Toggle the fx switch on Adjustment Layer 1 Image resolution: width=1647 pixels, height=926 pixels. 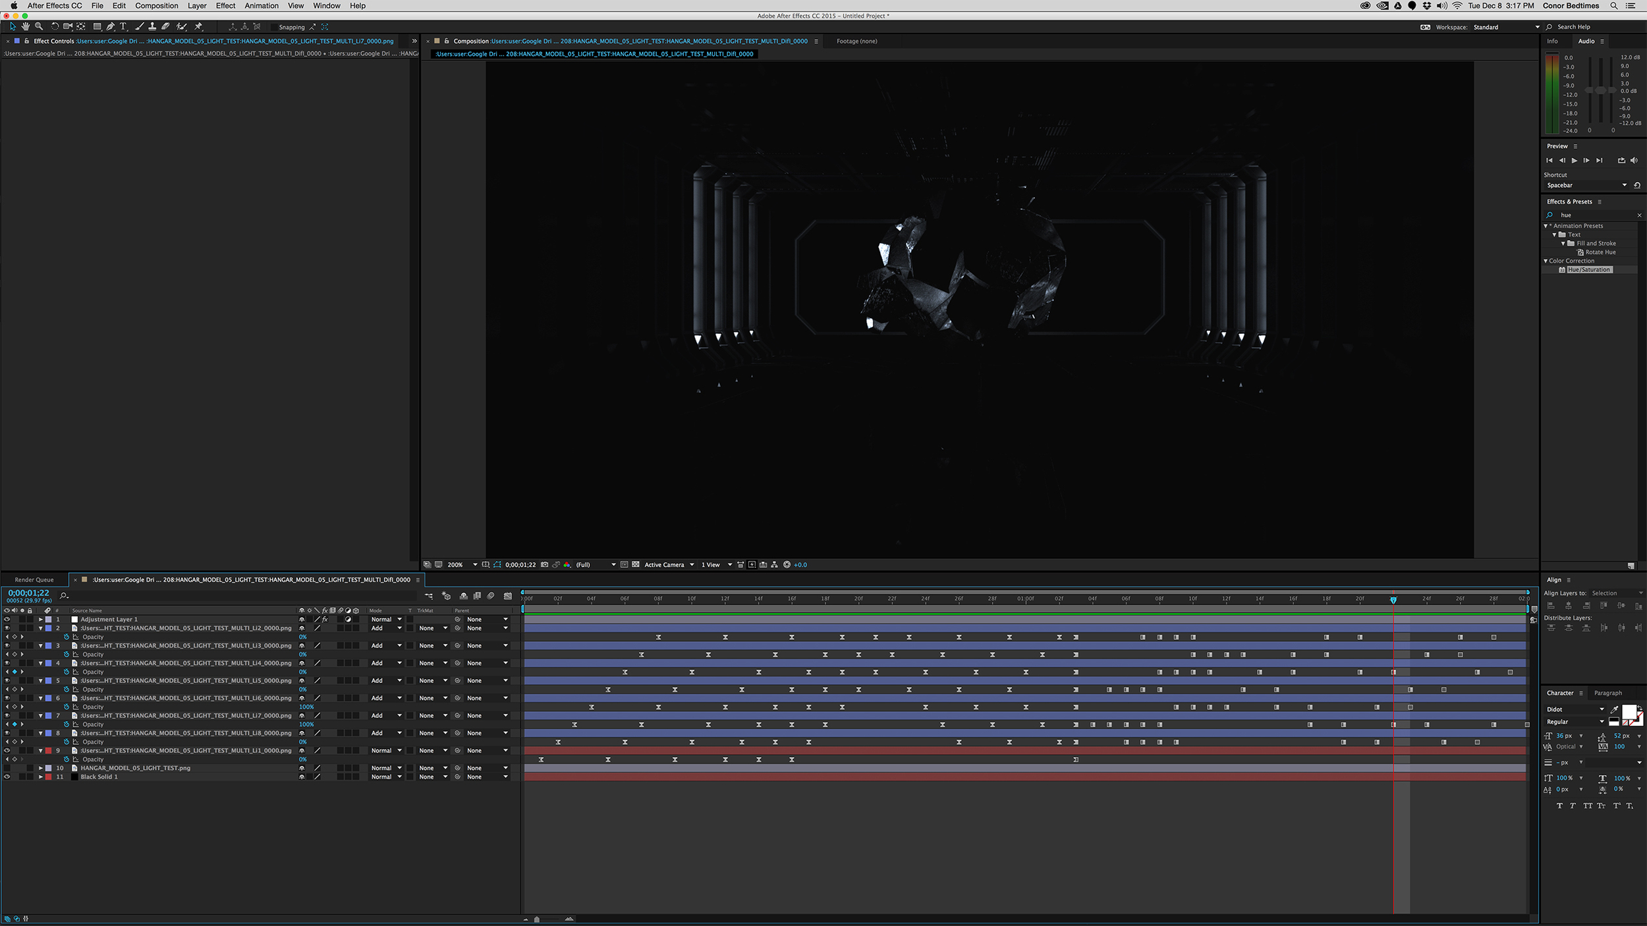pos(325,620)
